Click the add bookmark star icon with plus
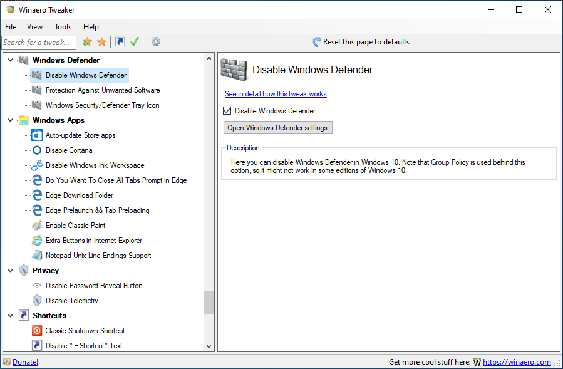 pos(87,42)
